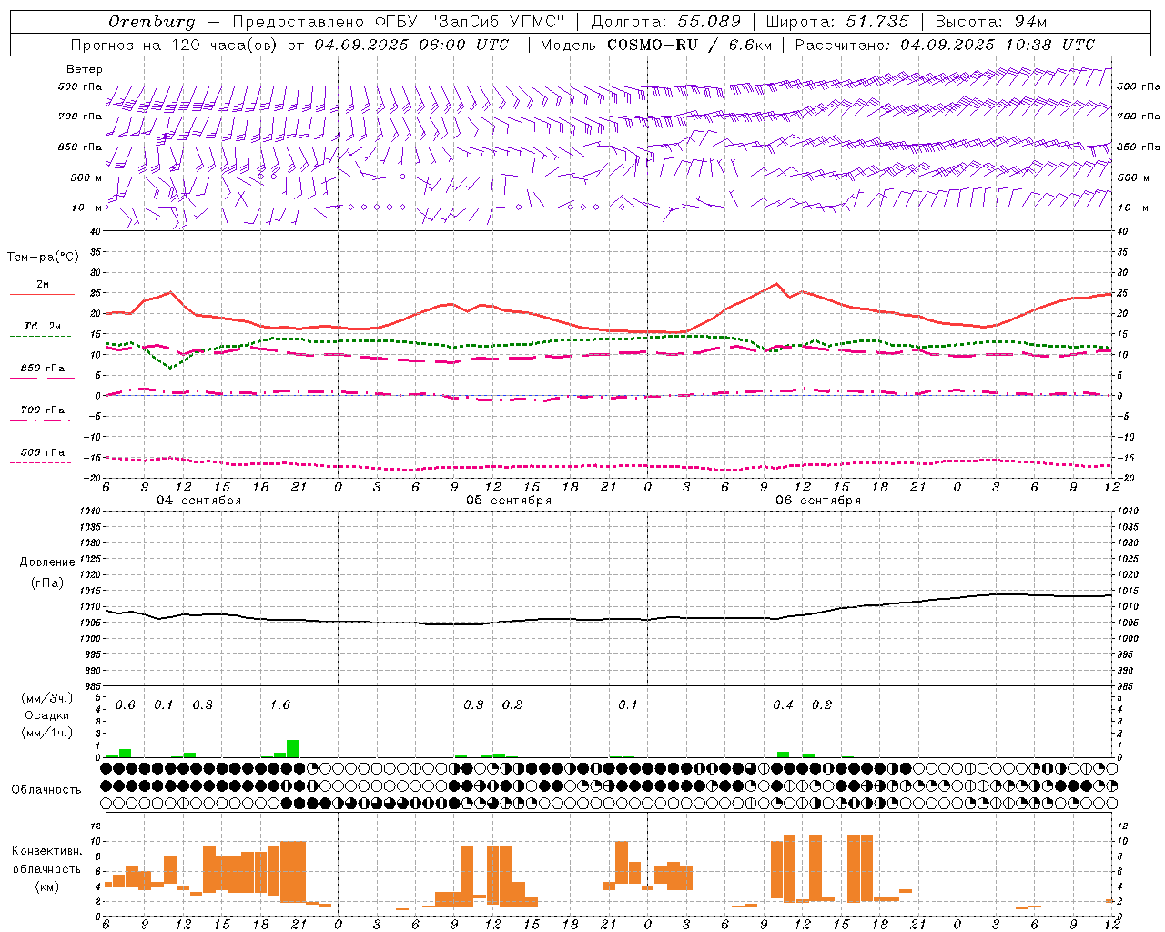Select the model label 'COSMO-RU / 6.6км'
The width and height of the screenshot is (1165, 932).
690,45
